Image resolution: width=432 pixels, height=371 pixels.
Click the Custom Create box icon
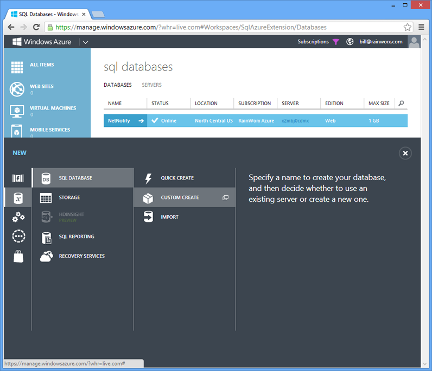tap(148, 199)
